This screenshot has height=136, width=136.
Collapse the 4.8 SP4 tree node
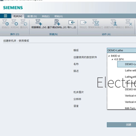tap(112, 60)
